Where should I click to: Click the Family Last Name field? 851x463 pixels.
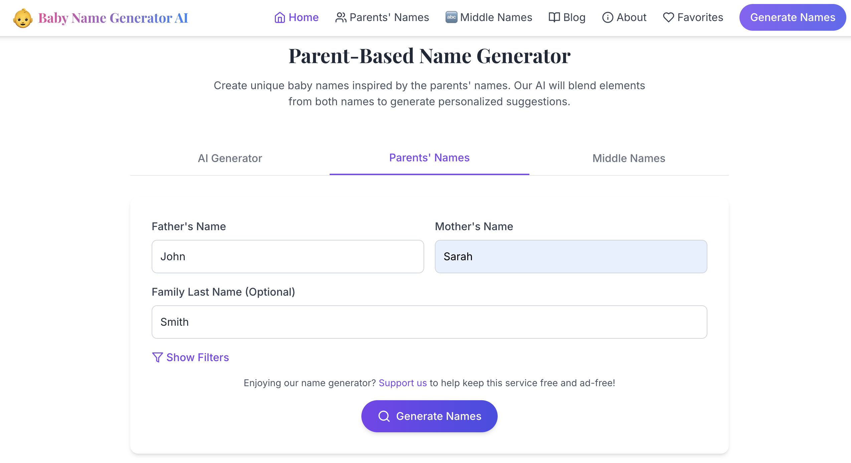430,322
